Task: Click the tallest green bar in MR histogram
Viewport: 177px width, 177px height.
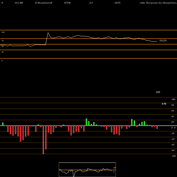Action: pyautogui.click(x=86, y=122)
